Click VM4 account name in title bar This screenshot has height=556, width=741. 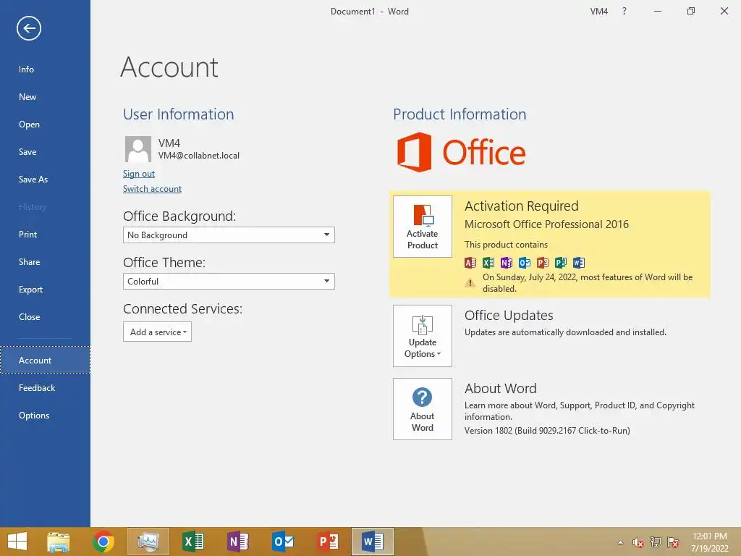pos(598,12)
